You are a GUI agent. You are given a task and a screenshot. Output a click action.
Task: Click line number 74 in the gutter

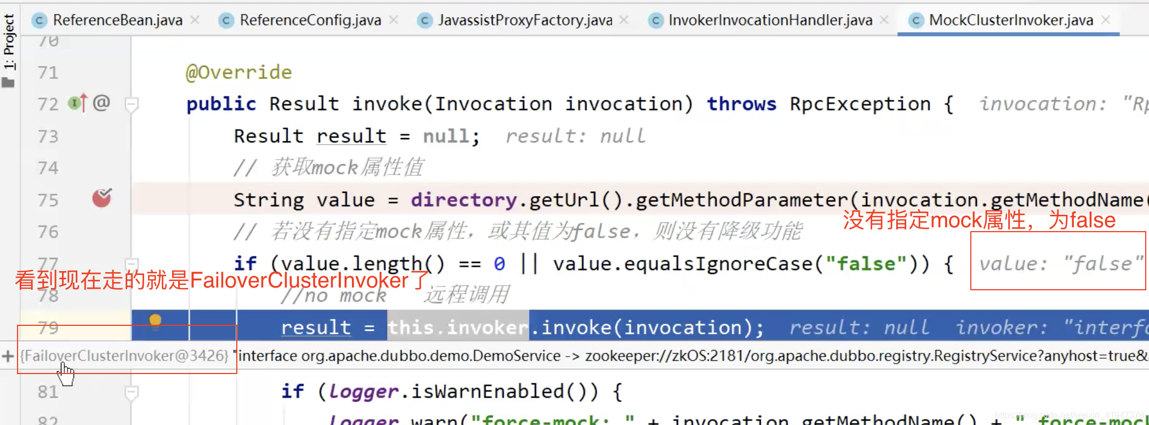point(48,168)
